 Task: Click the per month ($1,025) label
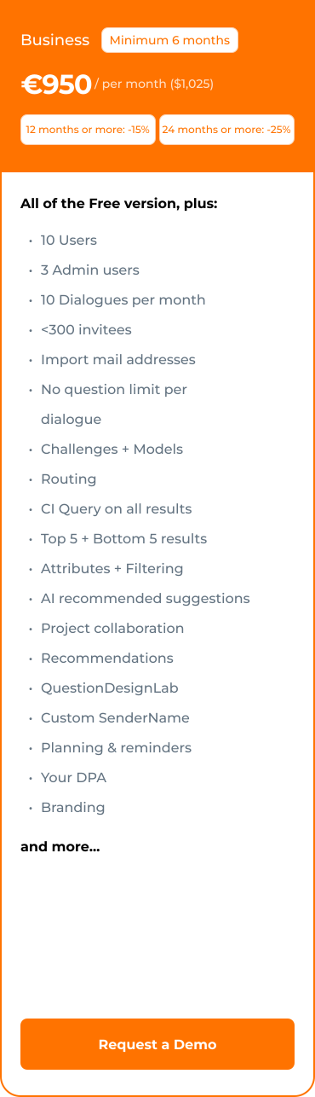point(154,84)
